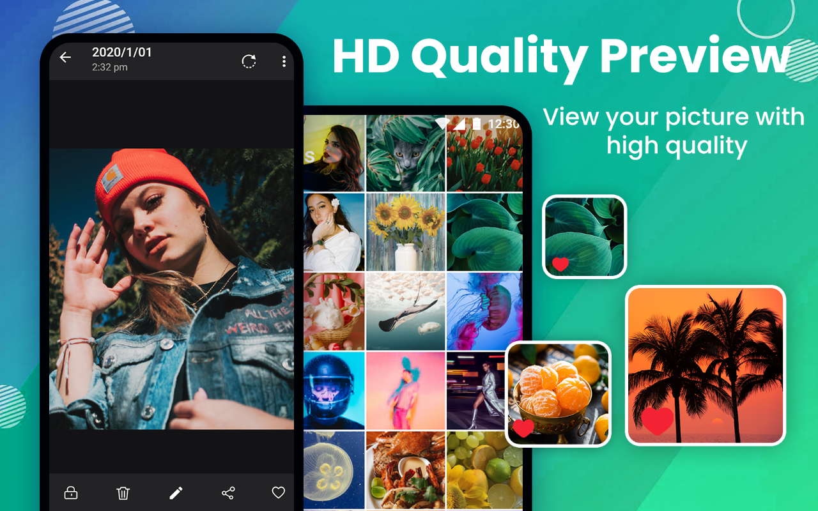Click the signal strength icon in the status bar
The image size is (818, 511).
click(x=459, y=124)
